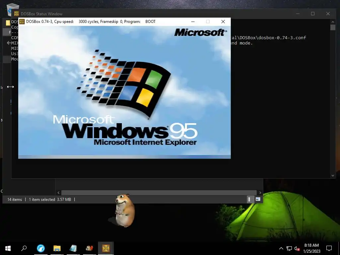Click the Status Window vertical scrollbar thumb
This screenshot has width=340, height=255.
coord(333,27)
